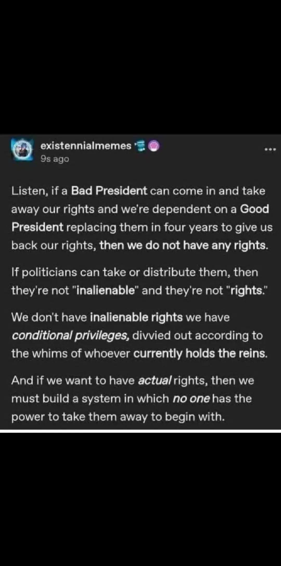The image size is (281, 566).
Task: Click the blue scroll badge beside username
Action: (x=140, y=146)
